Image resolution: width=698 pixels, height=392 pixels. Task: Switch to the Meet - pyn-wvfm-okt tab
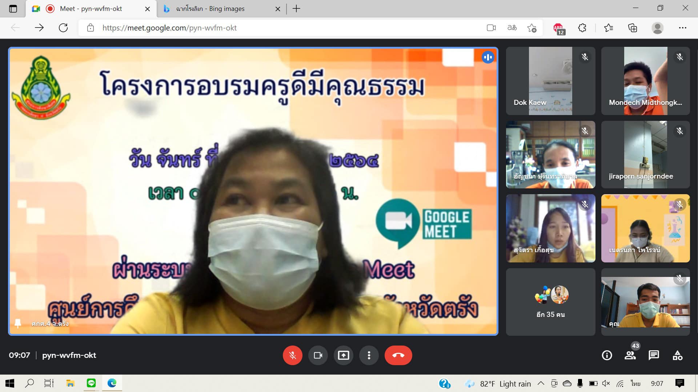(91, 9)
